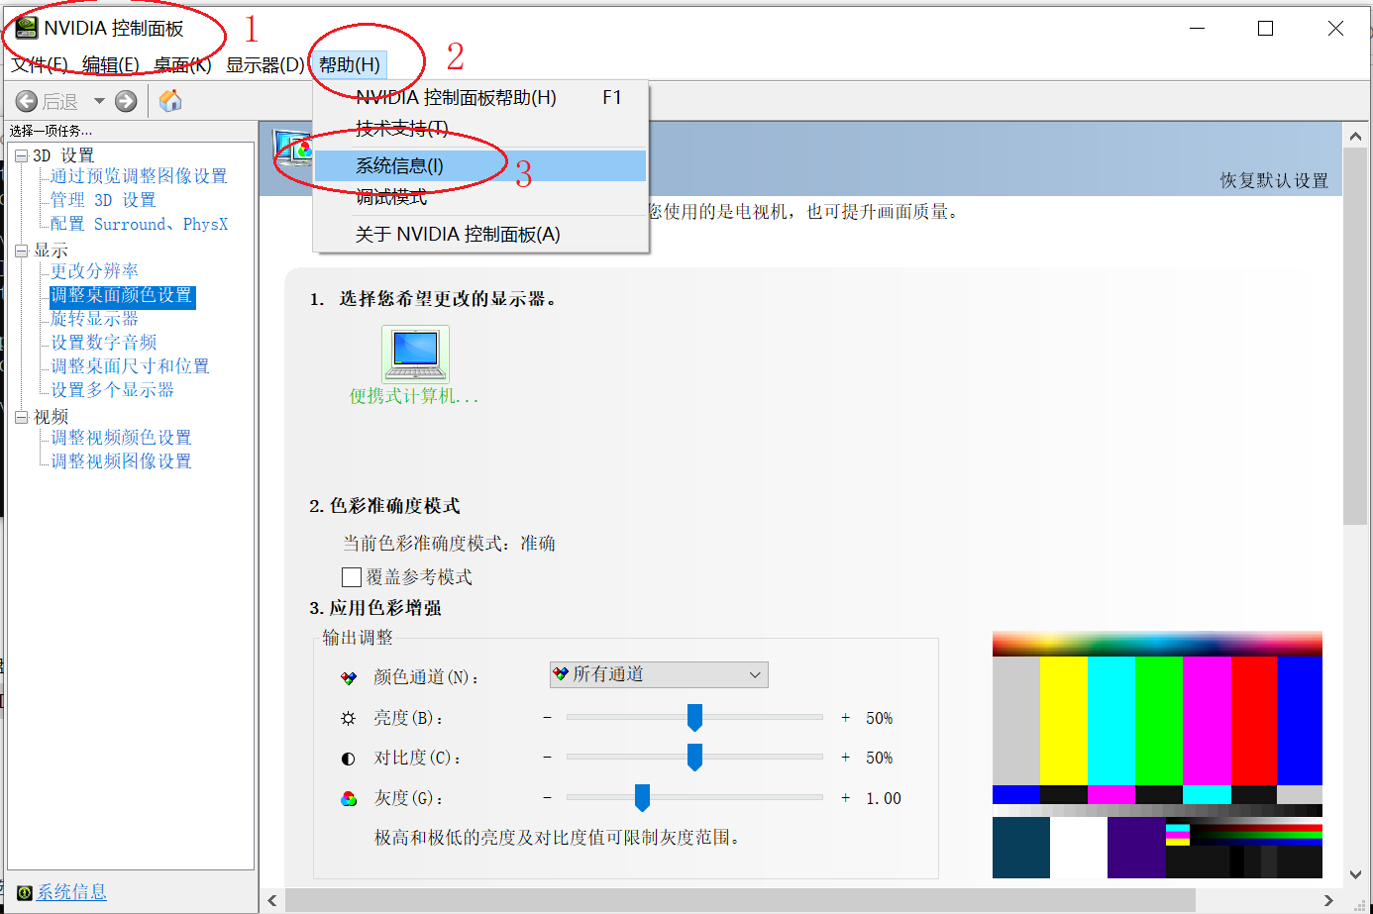Click the forward navigation arrow
The width and height of the screenshot is (1373, 914).
pos(126,100)
